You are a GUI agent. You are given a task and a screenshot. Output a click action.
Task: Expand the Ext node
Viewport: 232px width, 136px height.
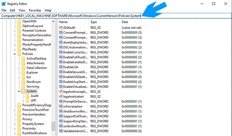click(x=19, y=77)
